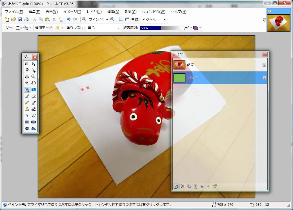Open the 効果(C) menu
The height and width of the screenshot is (210, 293).
tap(130, 12)
